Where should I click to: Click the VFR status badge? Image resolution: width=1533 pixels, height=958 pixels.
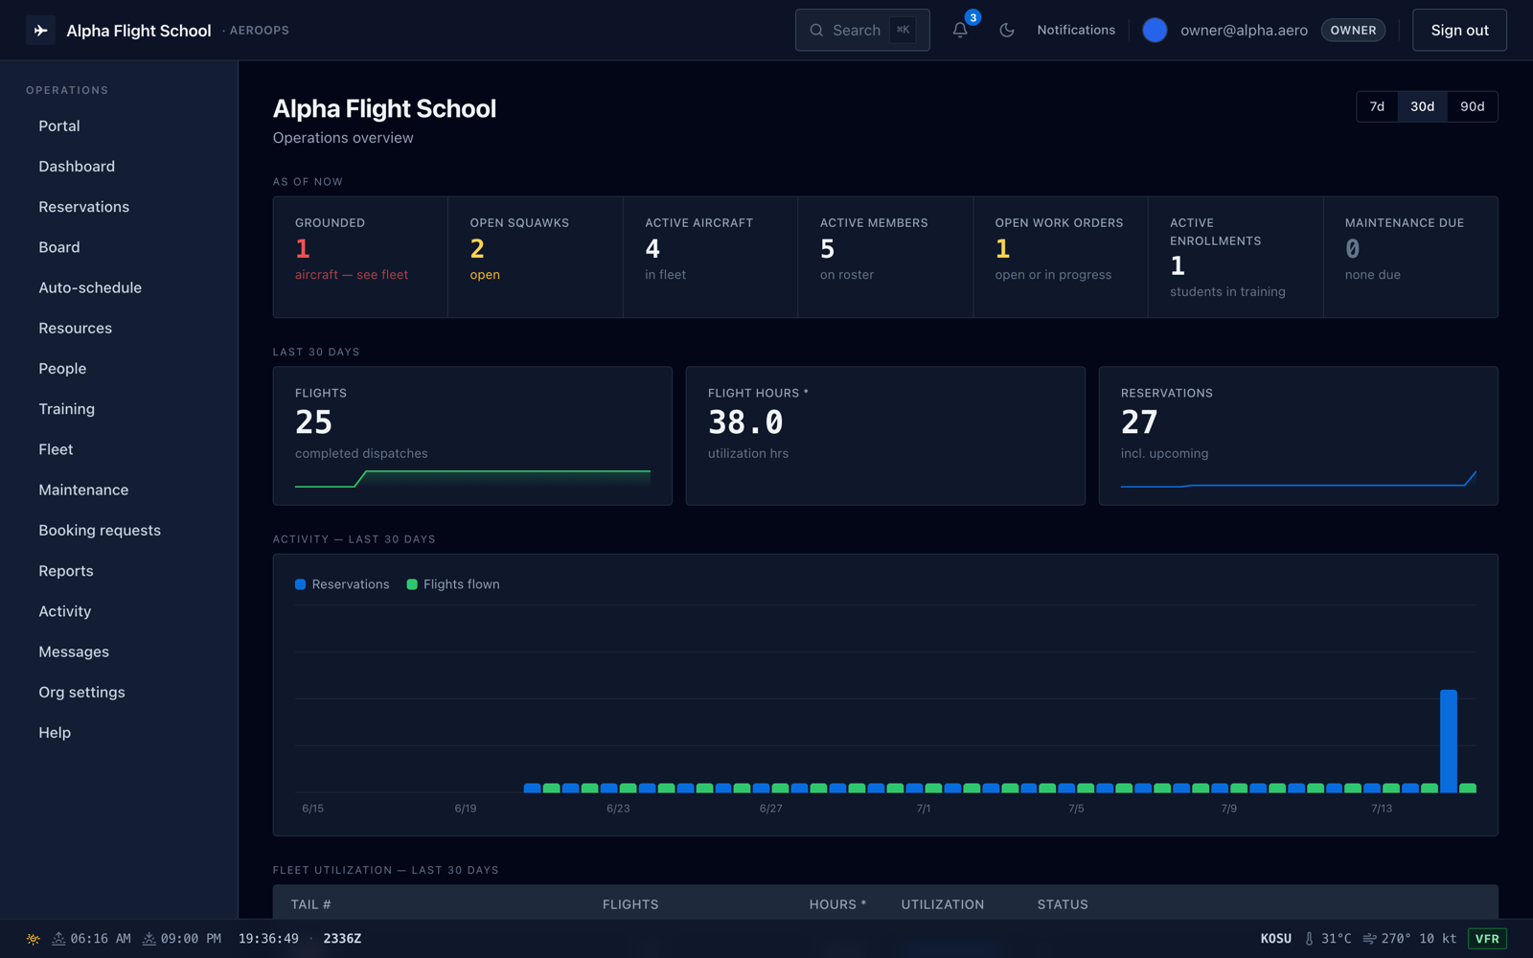1487,939
